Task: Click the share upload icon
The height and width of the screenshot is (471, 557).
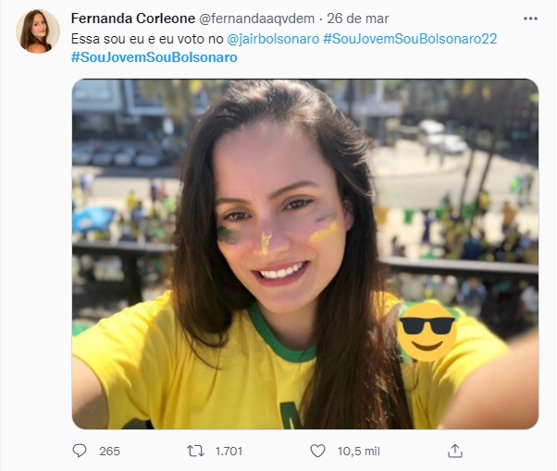Action: pyautogui.click(x=454, y=451)
